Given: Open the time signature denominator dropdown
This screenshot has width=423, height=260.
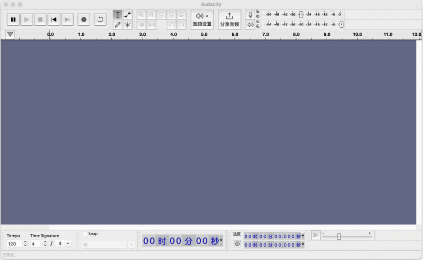Looking at the screenshot, I should point(63,244).
